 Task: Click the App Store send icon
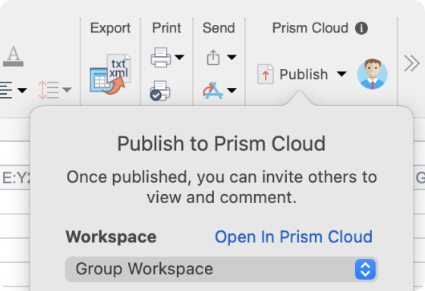click(x=213, y=90)
